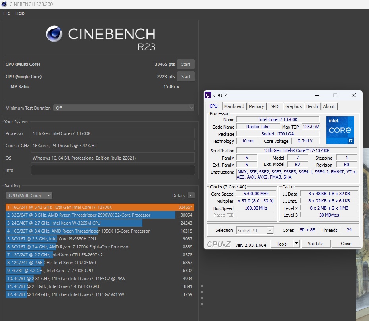
Task: Select the Xeon E5-2697 v2 ranking row
Action: [100, 255]
